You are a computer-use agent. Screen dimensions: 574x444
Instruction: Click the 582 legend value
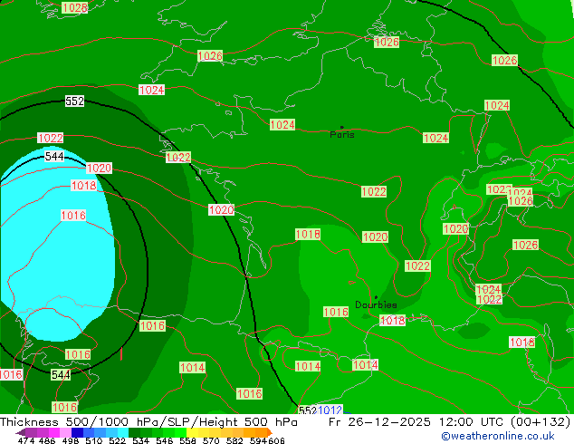coord(234,440)
